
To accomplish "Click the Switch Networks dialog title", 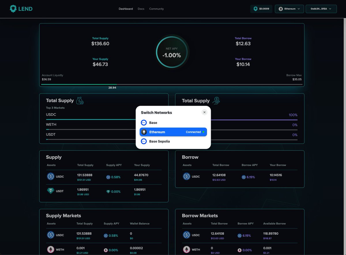I will pos(156,113).
